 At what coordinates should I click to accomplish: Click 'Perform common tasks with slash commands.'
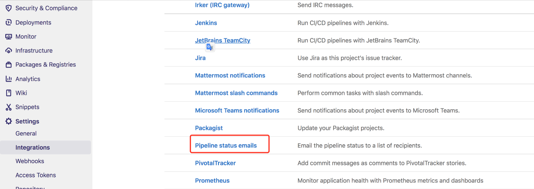click(360, 93)
